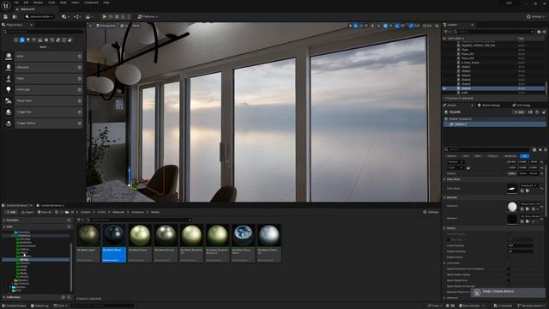Screen dimensions: 549x309
Task: Click the Import button in Content Browser
Action: [x=27, y=212]
